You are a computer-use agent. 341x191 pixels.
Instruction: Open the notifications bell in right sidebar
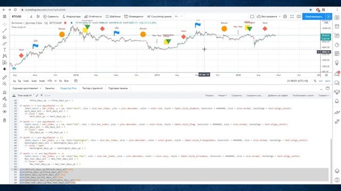point(337,101)
